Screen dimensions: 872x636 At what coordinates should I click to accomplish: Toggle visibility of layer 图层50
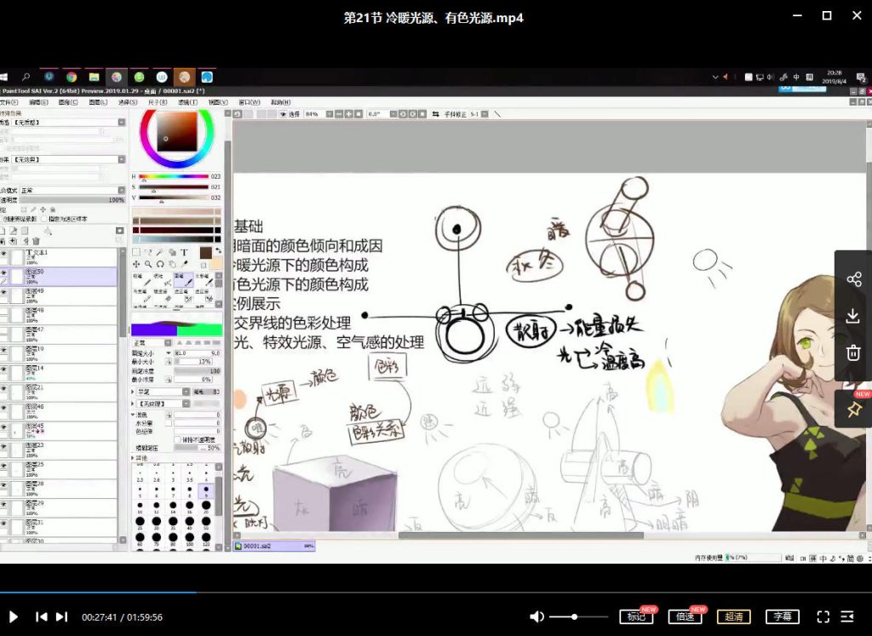pyautogui.click(x=3, y=272)
